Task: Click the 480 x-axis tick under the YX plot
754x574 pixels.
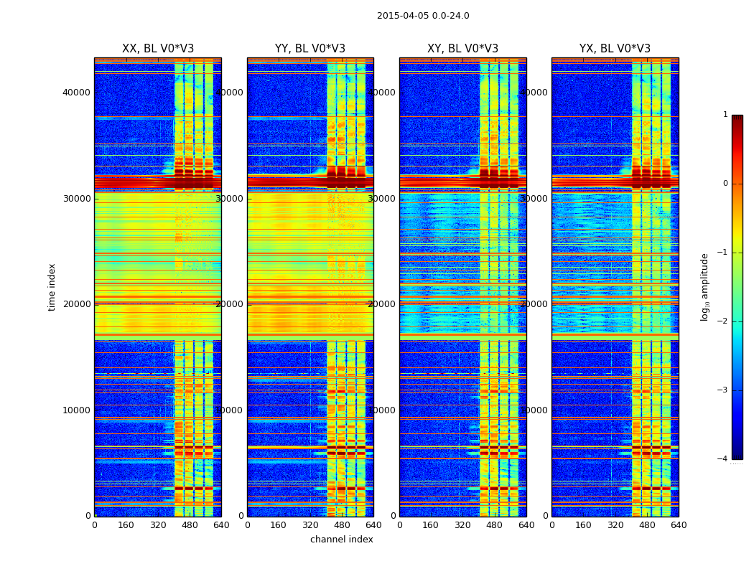Action: [x=647, y=525]
